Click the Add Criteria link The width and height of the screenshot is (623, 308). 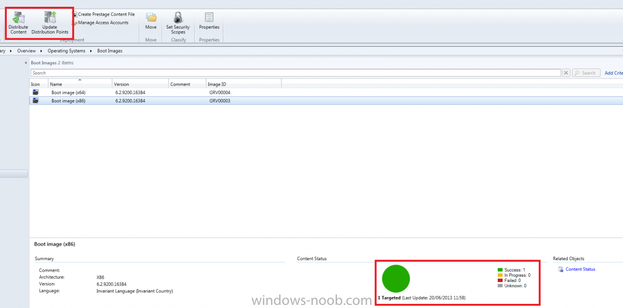point(614,73)
